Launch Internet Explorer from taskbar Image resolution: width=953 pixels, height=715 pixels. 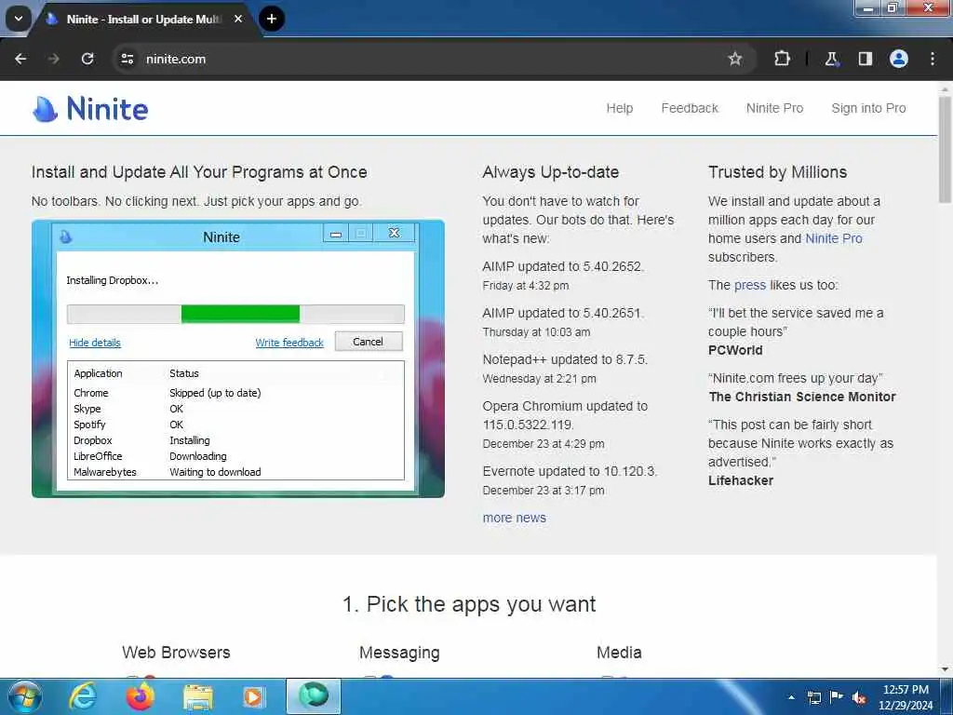83,696
